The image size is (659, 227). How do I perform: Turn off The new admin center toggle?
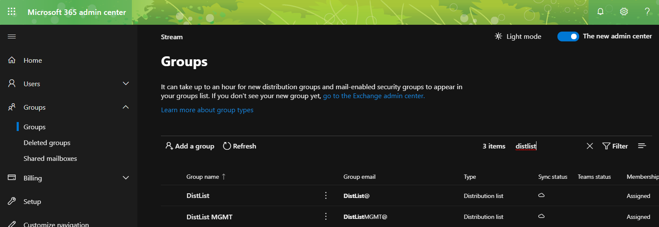(x=568, y=37)
